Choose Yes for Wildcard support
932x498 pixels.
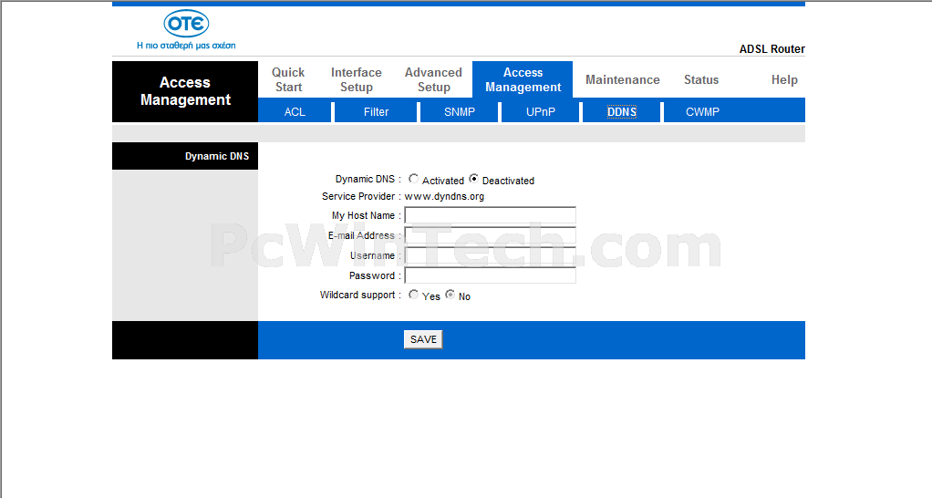[x=413, y=295]
